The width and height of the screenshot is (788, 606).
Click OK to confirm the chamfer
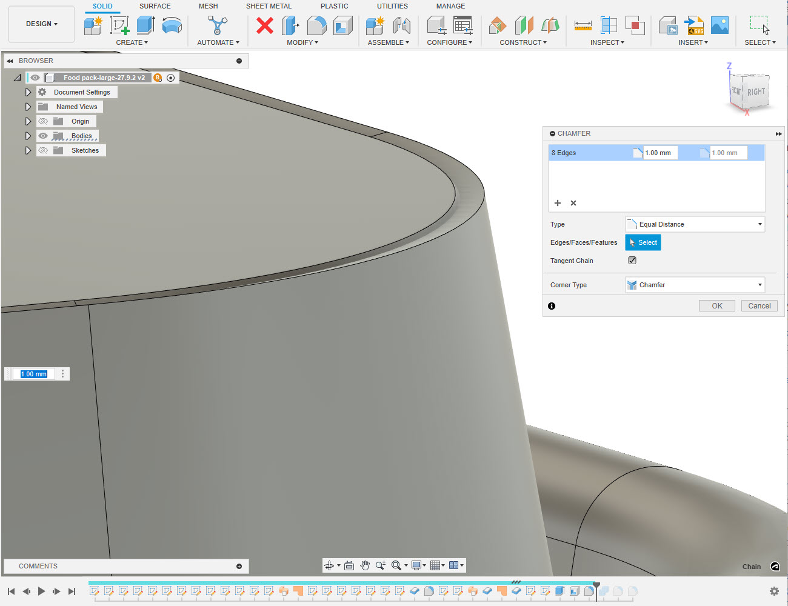pos(716,305)
